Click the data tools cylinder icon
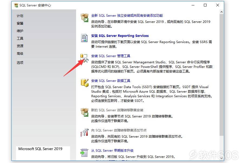This screenshot has width=242, height=163. click(x=84, y=83)
